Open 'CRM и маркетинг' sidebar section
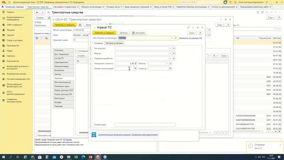The width and height of the screenshot is (284, 160). coord(14,25)
